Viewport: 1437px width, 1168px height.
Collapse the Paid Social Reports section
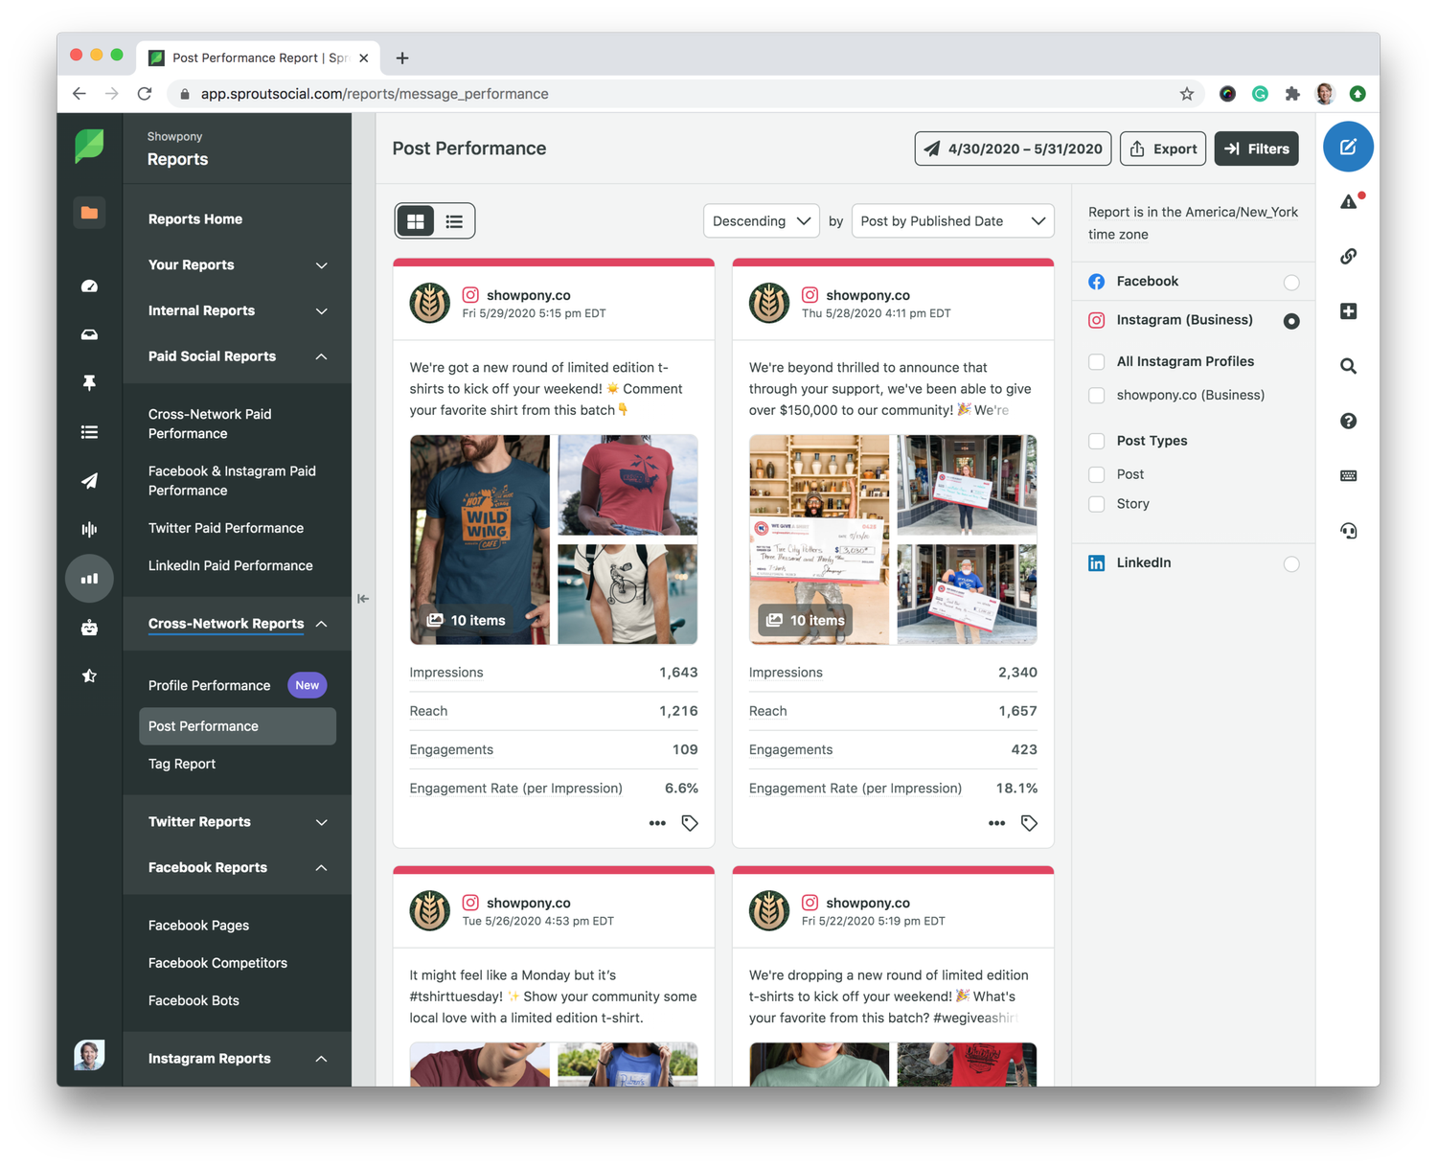[237, 356]
